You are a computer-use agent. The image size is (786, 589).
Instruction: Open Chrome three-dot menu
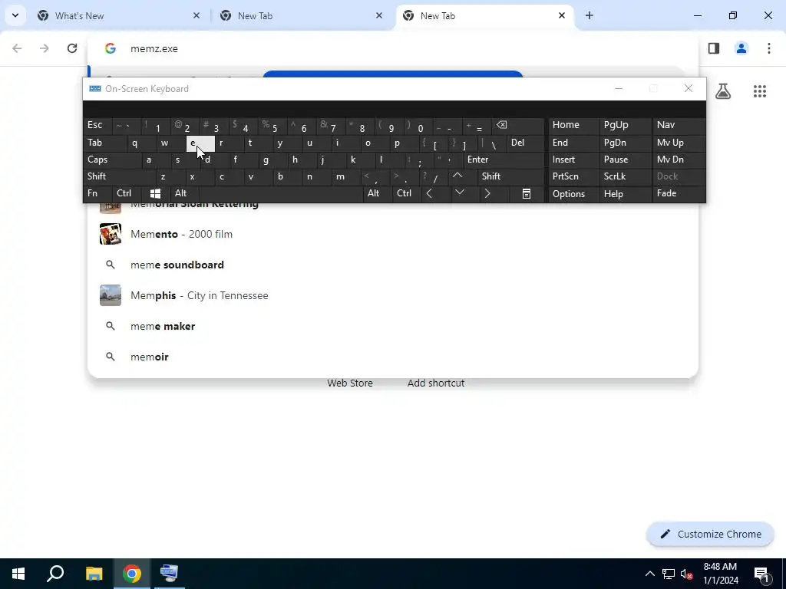coord(769,48)
